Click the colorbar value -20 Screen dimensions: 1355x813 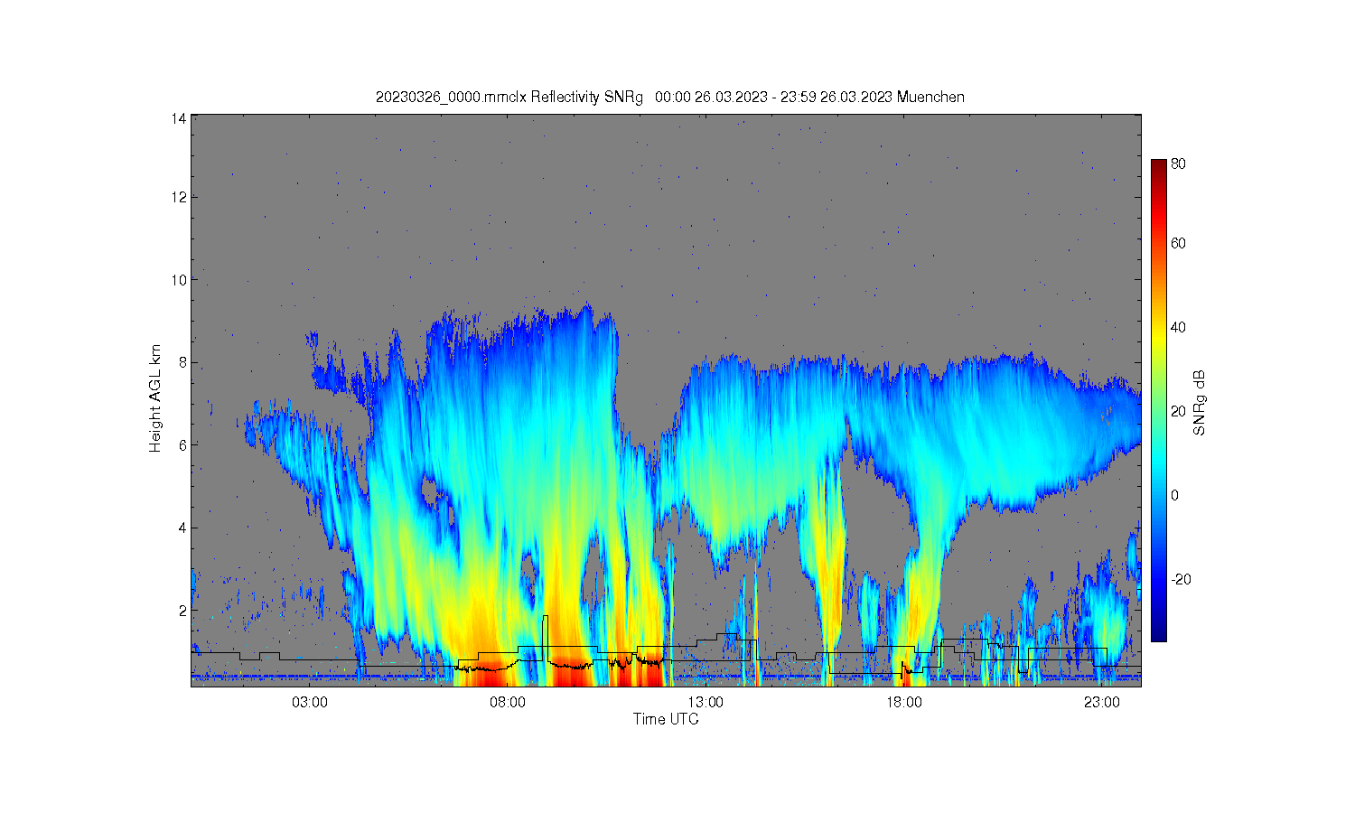(x=1181, y=579)
